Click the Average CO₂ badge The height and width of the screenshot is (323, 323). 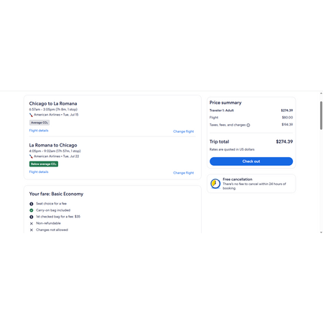click(x=39, y=123)
